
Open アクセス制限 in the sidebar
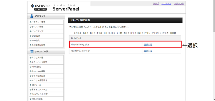point(46,58)
